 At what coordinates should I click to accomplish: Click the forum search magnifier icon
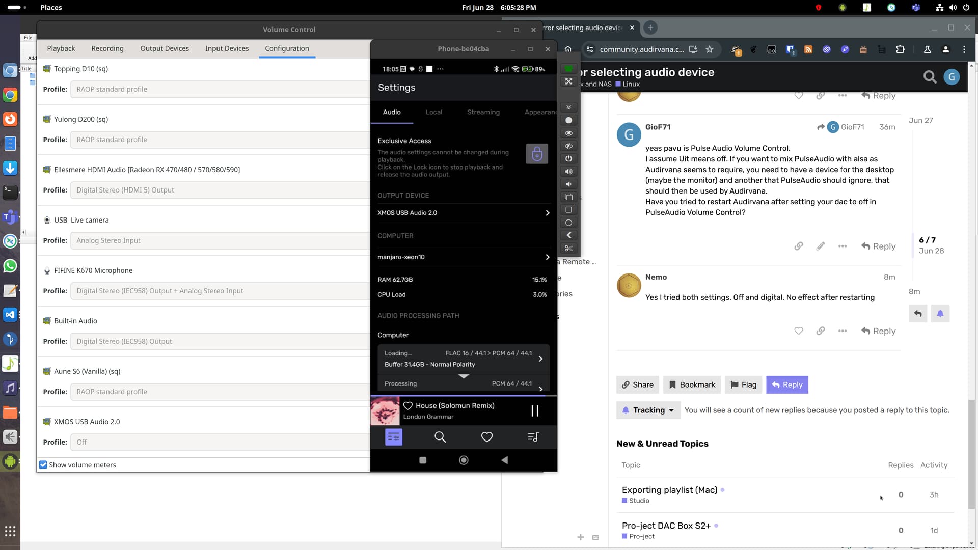[930, 77]
